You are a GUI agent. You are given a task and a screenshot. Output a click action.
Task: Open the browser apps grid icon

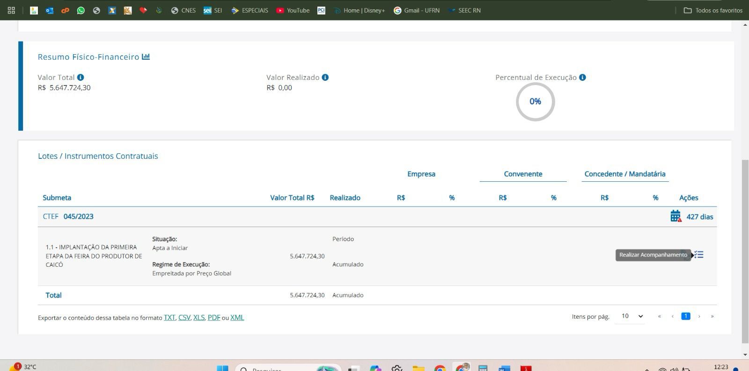pos(11,10)
